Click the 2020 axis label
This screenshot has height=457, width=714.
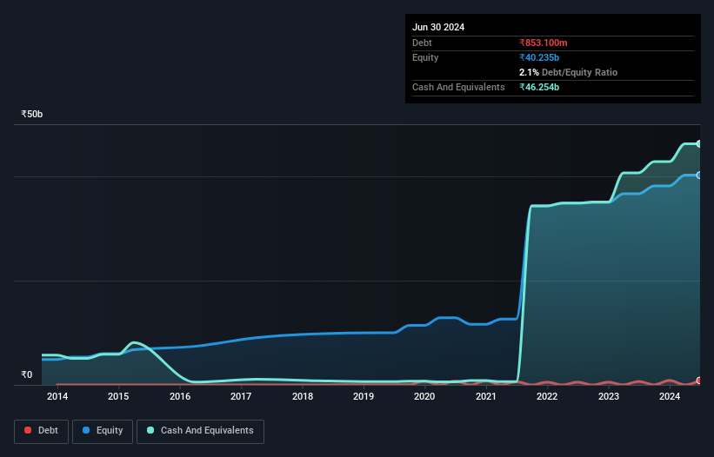[x=424, y=396]
